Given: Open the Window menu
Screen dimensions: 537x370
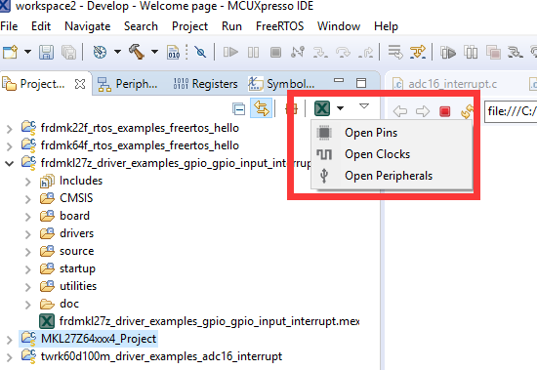Looking at the screenshot, I should click(339, 26).
